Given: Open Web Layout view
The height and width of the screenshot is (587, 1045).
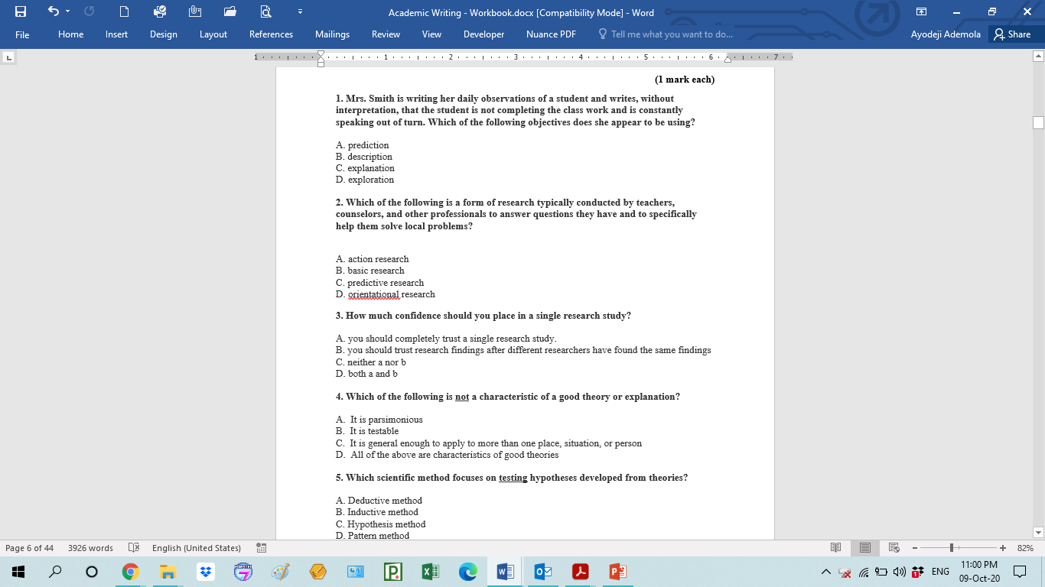Looking at the screenshot, I should click(x=895, y=547).
